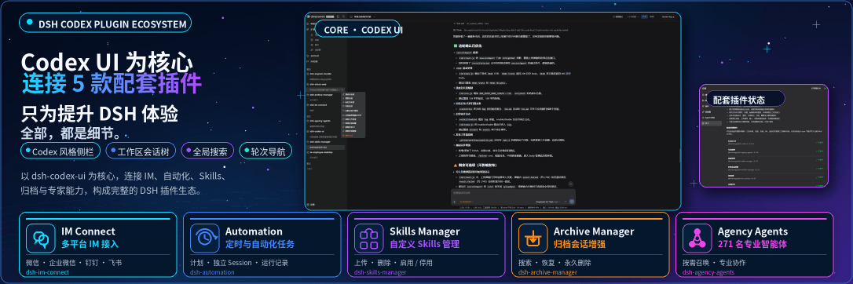The width and height of the screenshot is (853, 284).
Task: Click the Skills Manager card title
Action: (425, 231)
